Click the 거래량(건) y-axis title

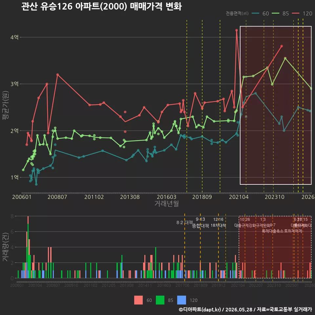(6, 247)
